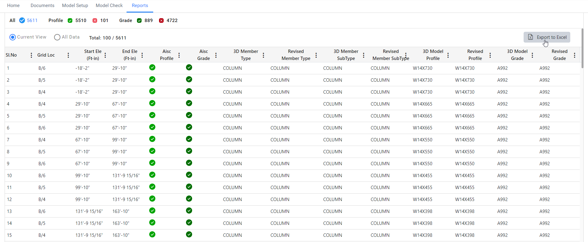Screen dimensions: 588x242
Task: Sort by the Revised Grade column header
Action: click(x=559, y=55)
